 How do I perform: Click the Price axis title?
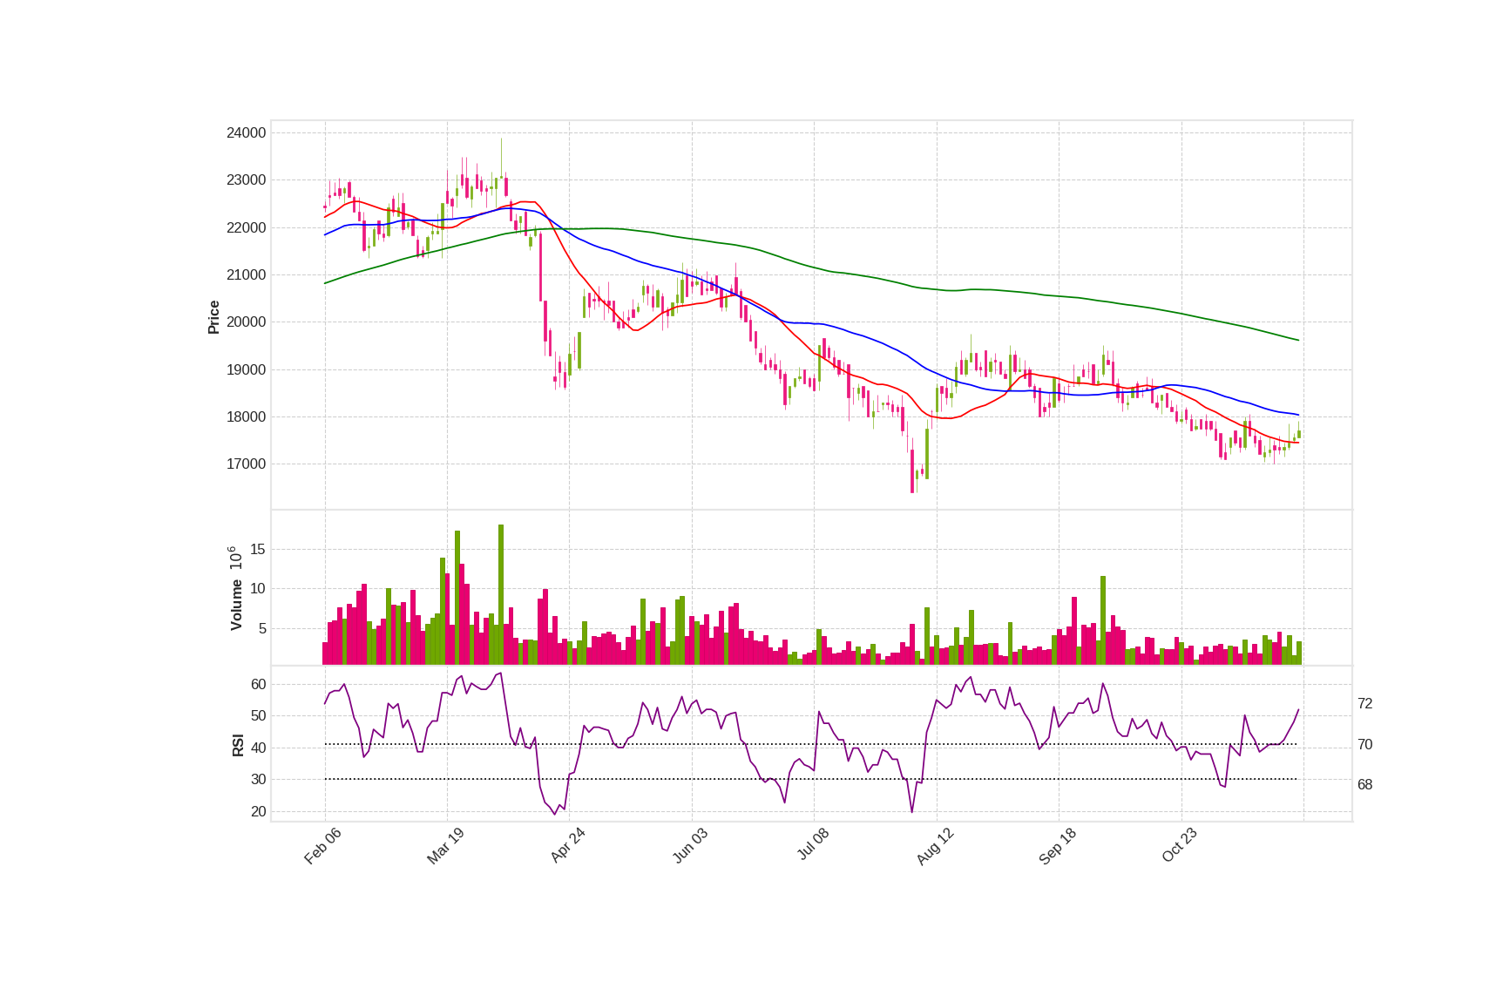pyautogui.click(x=213, y=317)
